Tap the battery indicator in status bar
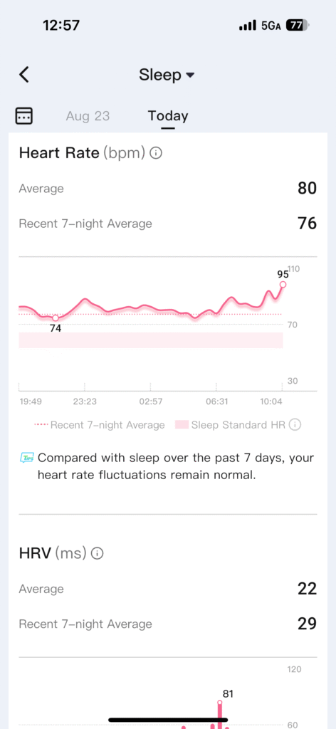This screenshot has width=336, height=729. click(298, 26)
